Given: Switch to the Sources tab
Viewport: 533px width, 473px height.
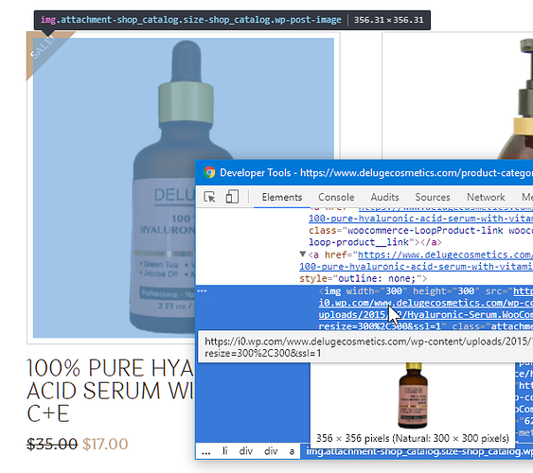Looking at the screenshot, I should [x=433, y=198].
